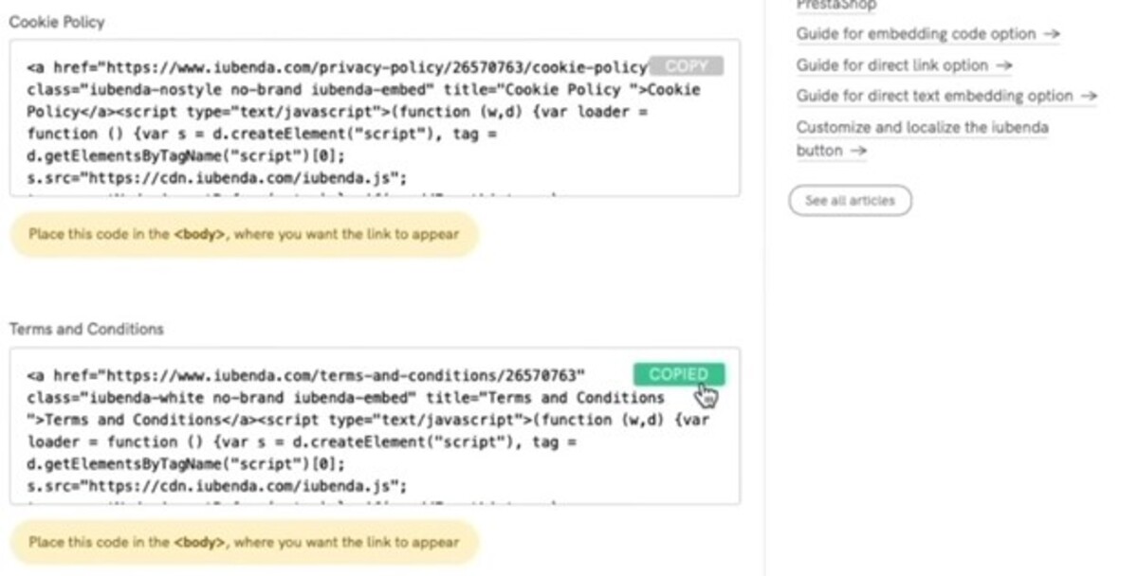Image resolution: width=1138 pixels, height=576 pixels.
Task: Click inside the Cookie Policy embed code field
Action: coord(375,118)
